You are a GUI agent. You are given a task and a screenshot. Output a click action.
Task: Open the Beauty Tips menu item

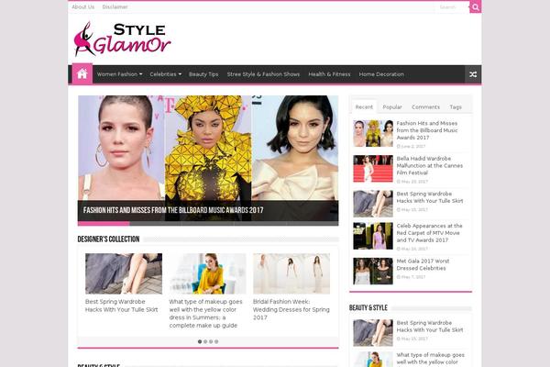[203, 74]
